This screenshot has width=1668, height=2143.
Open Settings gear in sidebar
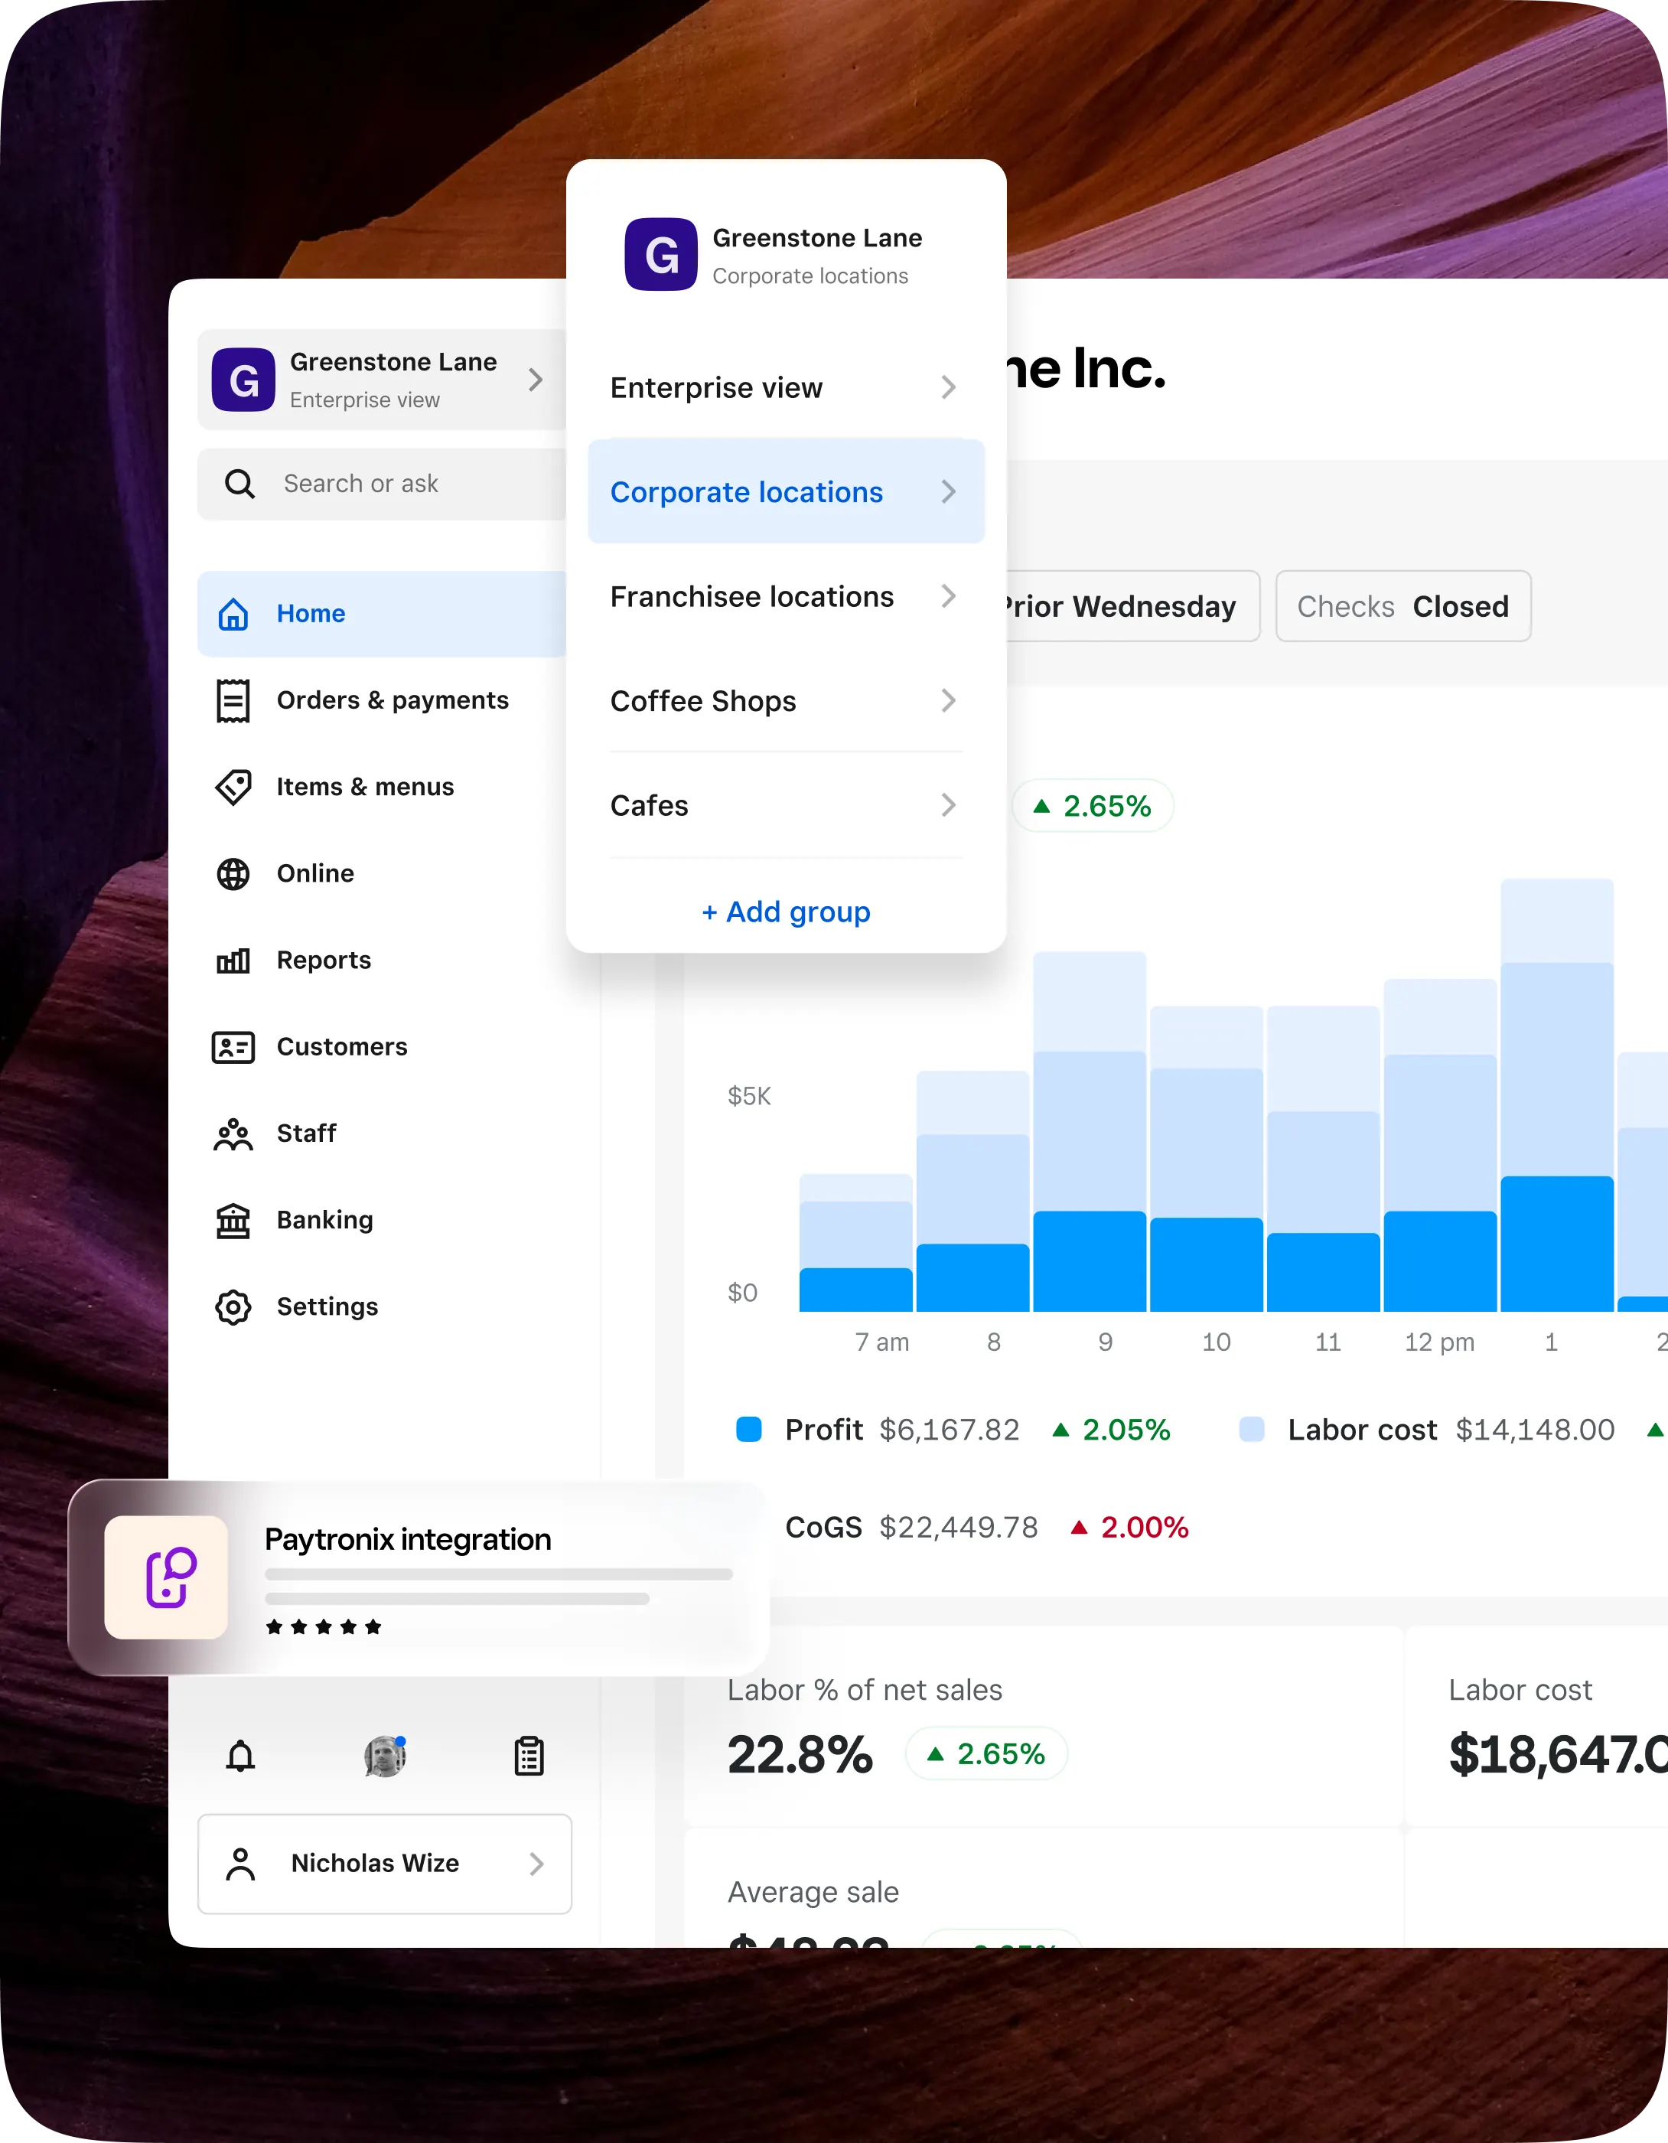[x=326, y=1306]
